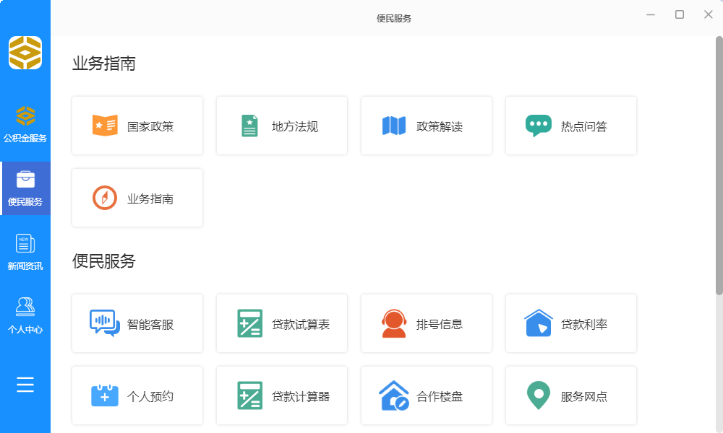
Task: Select the 新闻资讯 sidebar tab
Action: point(25,252)
